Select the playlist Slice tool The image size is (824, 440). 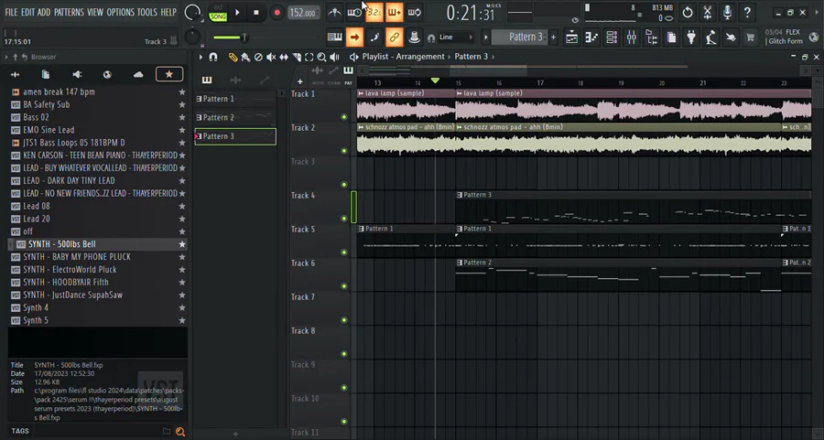point(297,57)
